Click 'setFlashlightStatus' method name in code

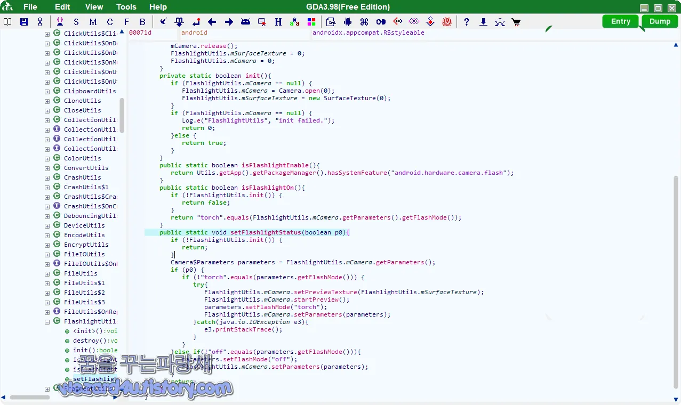click(266, 232)
